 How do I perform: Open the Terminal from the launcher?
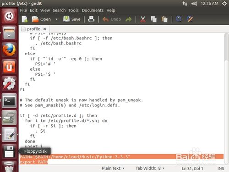[9, 100]
